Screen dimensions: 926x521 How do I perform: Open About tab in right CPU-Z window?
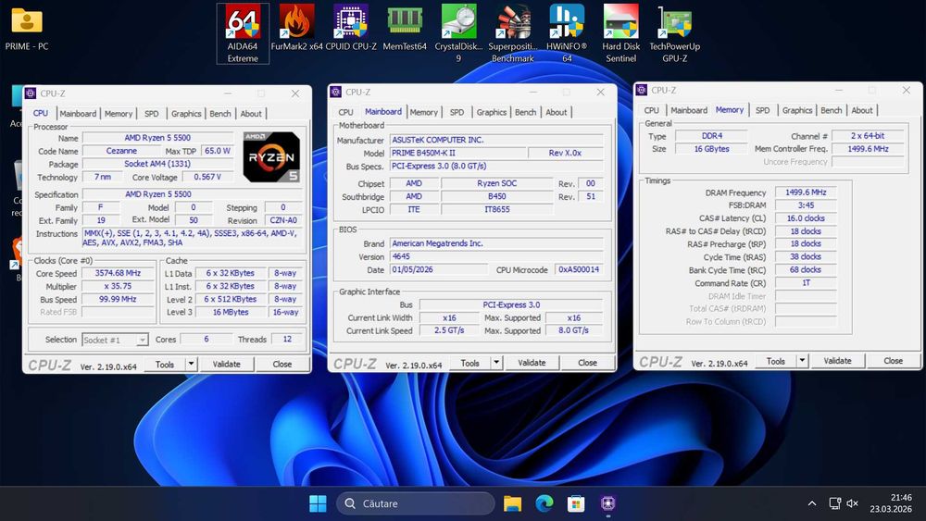click(x=862, y=110)
